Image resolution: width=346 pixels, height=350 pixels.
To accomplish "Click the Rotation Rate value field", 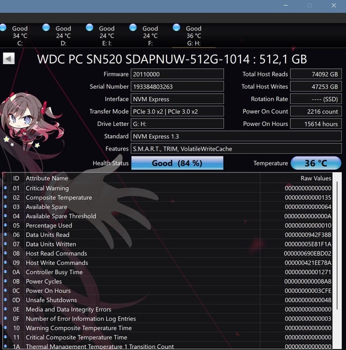I will [x=316, y=99].
